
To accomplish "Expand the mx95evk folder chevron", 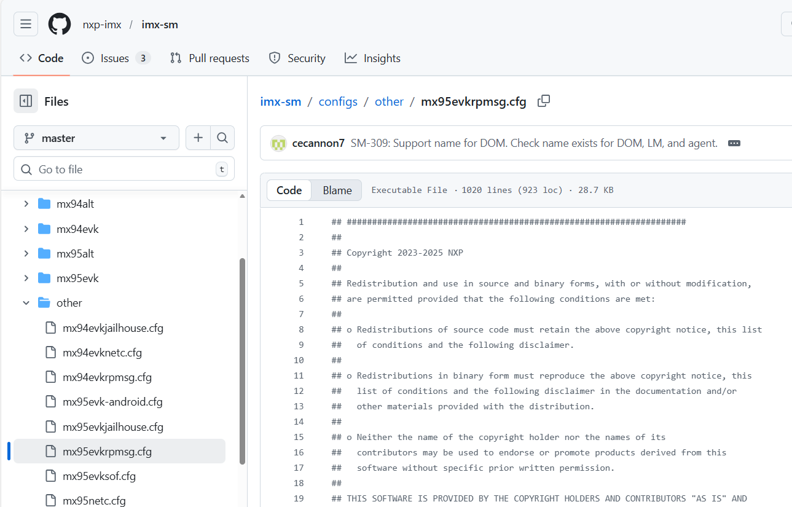I will tap(26, 278).
